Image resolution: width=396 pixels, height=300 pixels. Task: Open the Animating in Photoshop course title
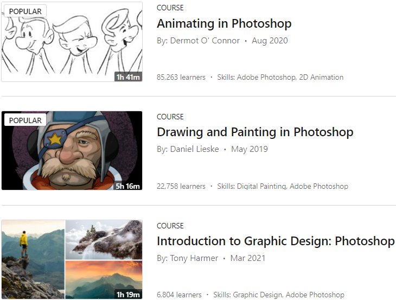224,24
